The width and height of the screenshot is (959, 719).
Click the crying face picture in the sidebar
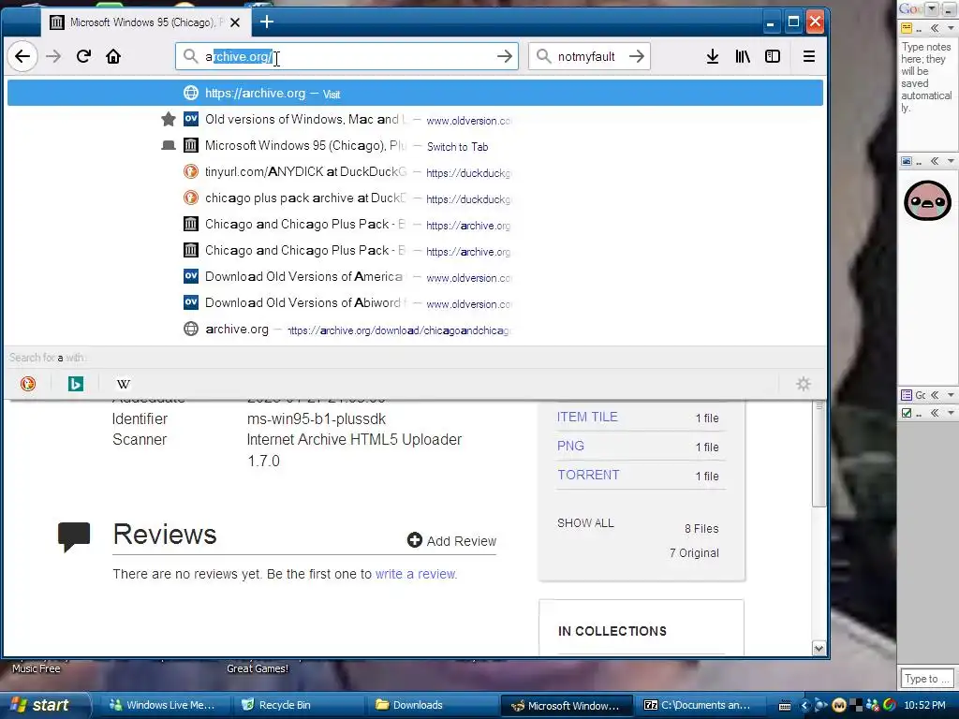(x=927, y=200)
